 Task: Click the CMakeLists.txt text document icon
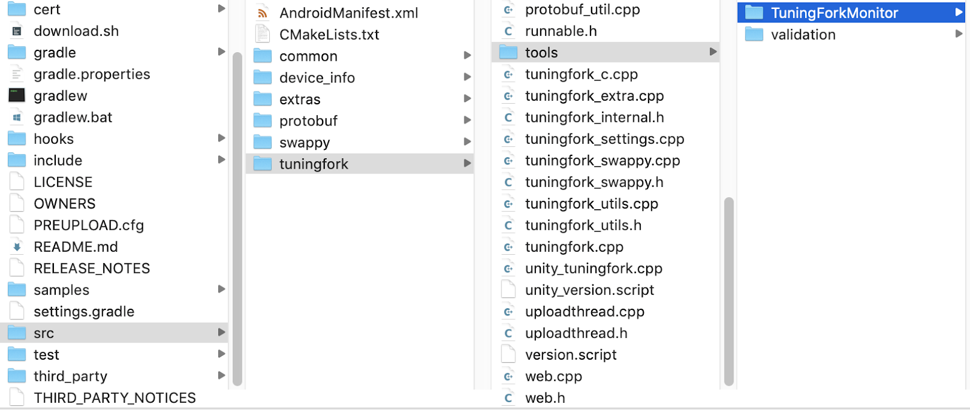tap(263, 35)
